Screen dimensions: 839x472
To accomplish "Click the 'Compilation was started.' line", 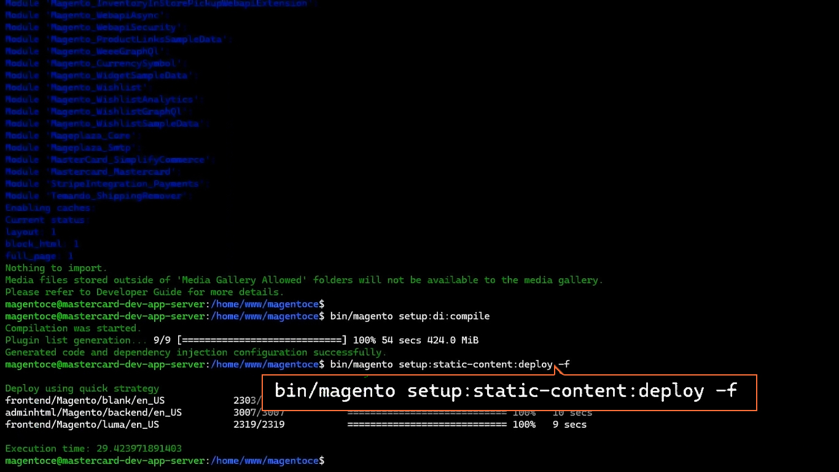I will (73, 328).
